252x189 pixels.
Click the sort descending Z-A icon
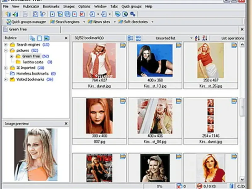pos(205,38)
